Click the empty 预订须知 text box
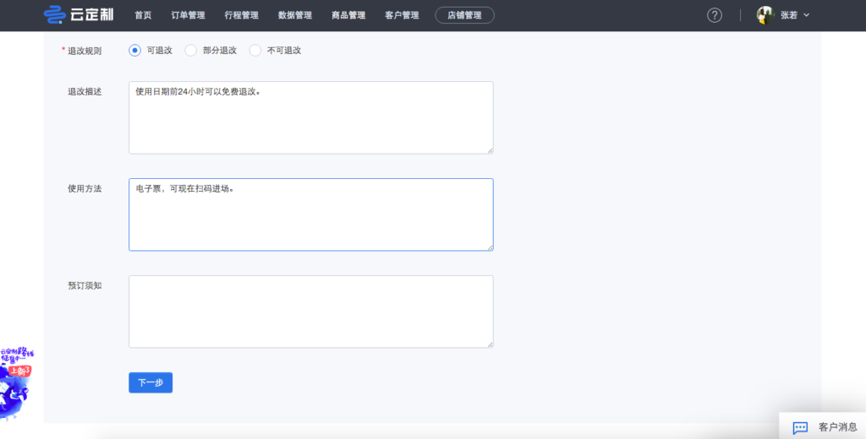The image size is (866, 439). click(x=310, y=312)
